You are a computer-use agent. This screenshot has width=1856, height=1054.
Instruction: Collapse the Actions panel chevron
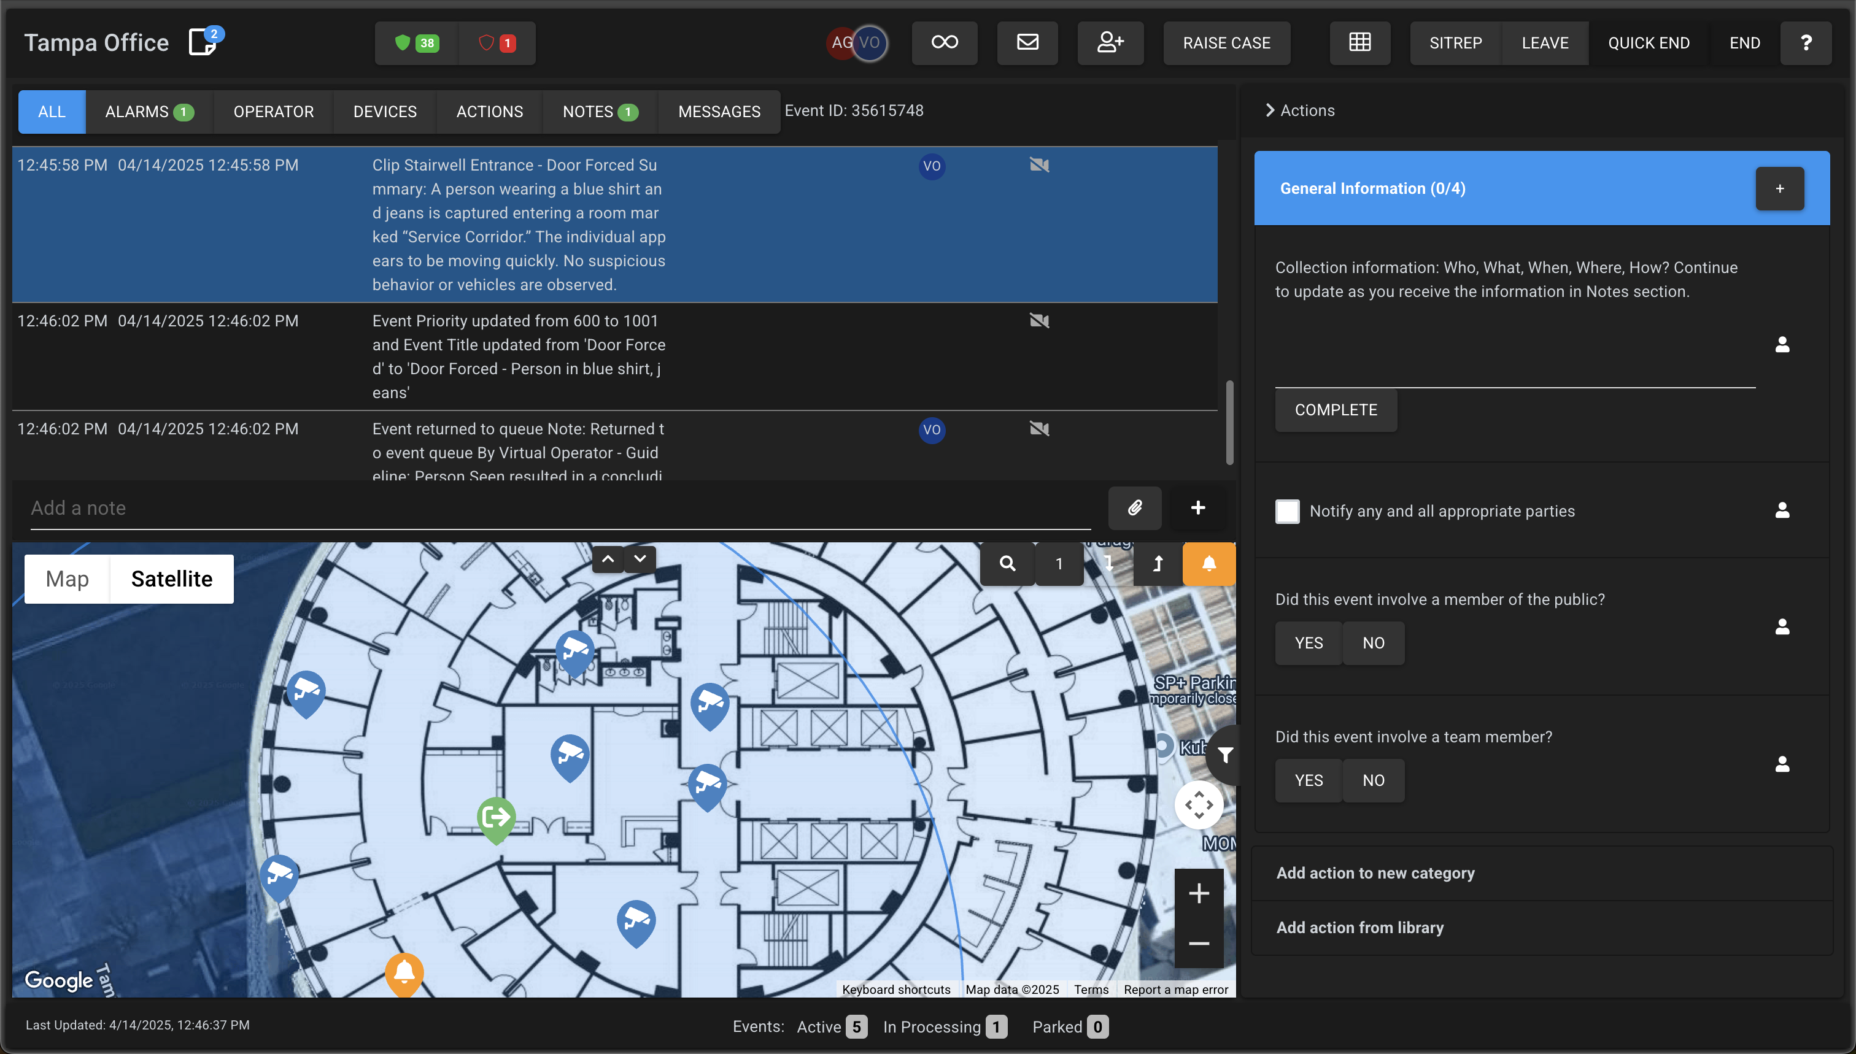[x=1269, y=110]
